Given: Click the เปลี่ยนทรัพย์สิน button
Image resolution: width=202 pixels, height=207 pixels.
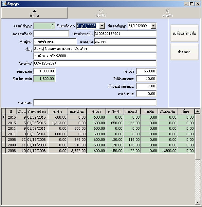Looking at the screenshot, I should pos(184,33).
